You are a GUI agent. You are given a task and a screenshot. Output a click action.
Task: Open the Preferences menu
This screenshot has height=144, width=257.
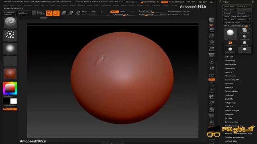106,5
